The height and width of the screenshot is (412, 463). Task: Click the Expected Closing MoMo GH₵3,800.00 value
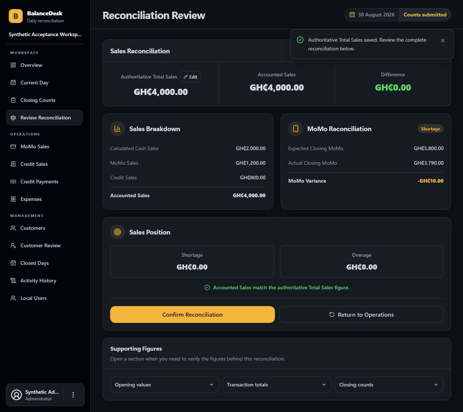(429, 148)
